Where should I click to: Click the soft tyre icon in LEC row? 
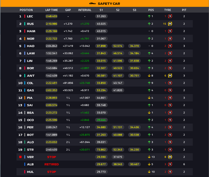pyautogui.click(x=170, y=16)
